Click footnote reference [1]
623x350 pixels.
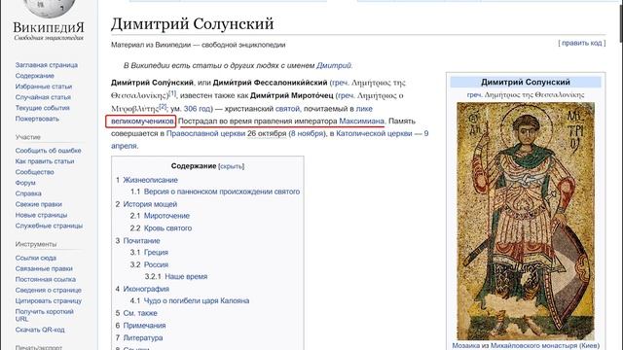pyautogui.click(x=172, y=93)
